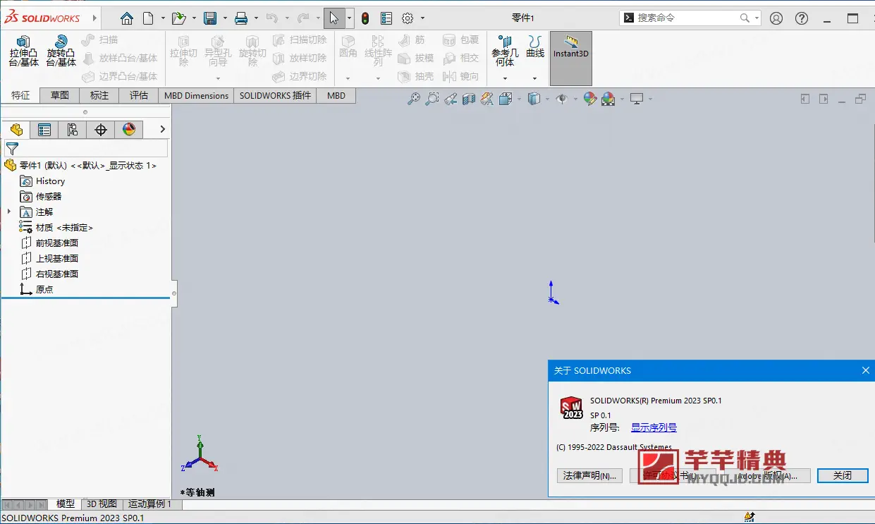Switch to the 模型 (Model) bottom tab

66,504
